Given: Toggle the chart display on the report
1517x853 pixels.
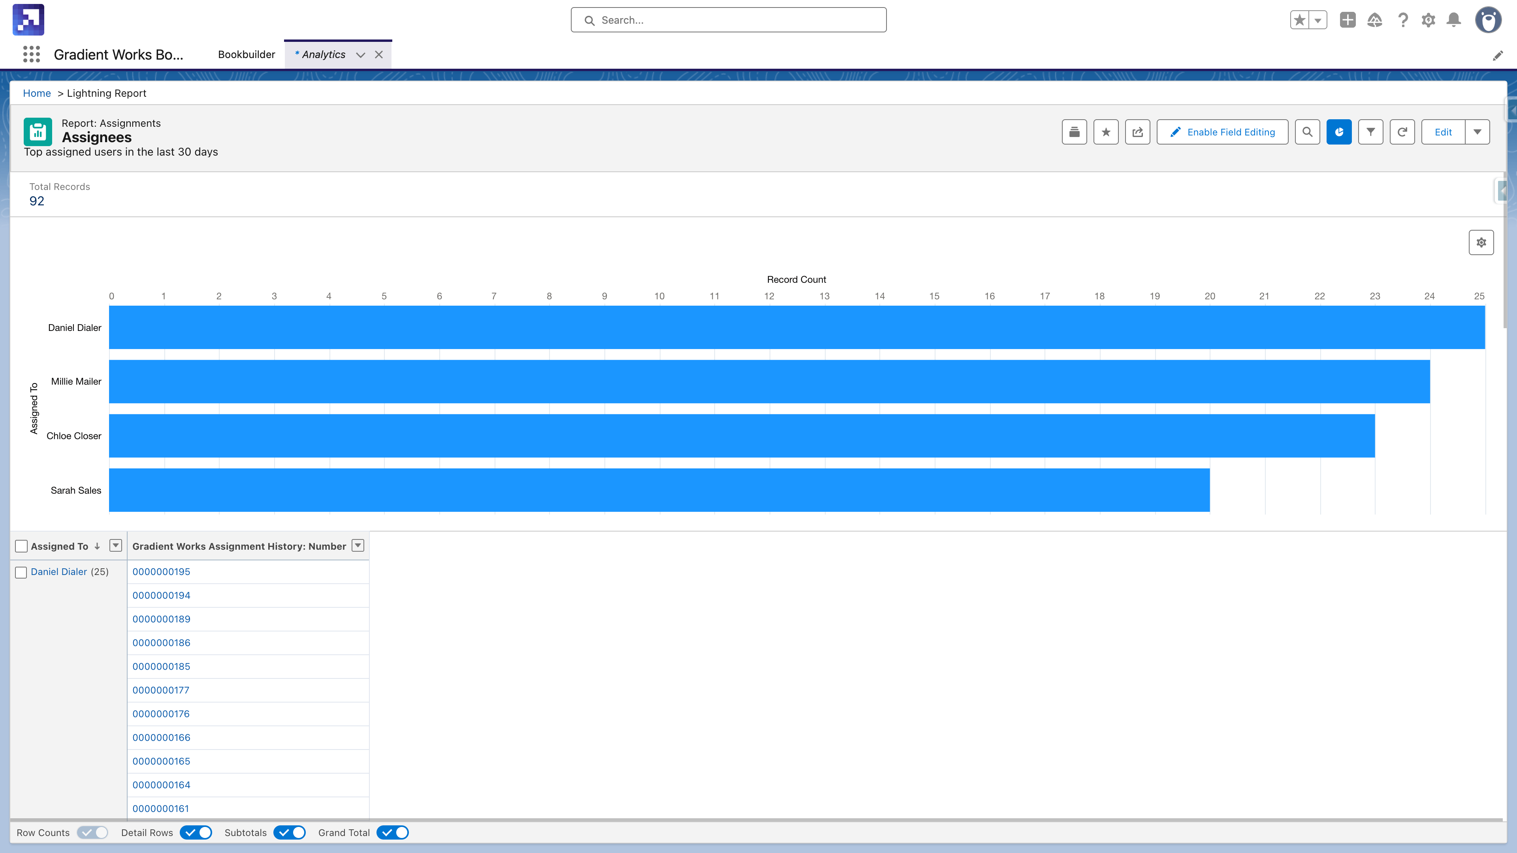Looking at the screenshot, I should click(x=1339, y=132).
